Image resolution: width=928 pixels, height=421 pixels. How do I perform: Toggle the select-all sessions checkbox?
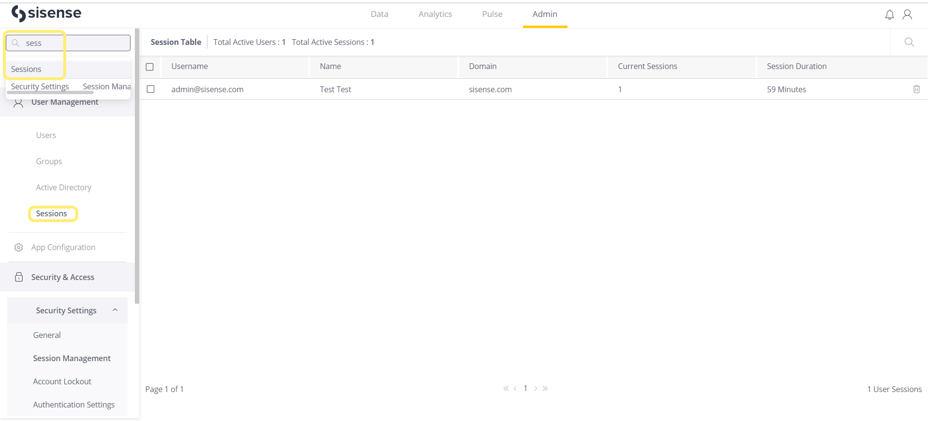click(x=150, y=67)
